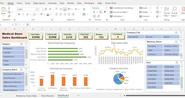Toggle Underline formatting
The image size is (185, 98).
[27, 14]
